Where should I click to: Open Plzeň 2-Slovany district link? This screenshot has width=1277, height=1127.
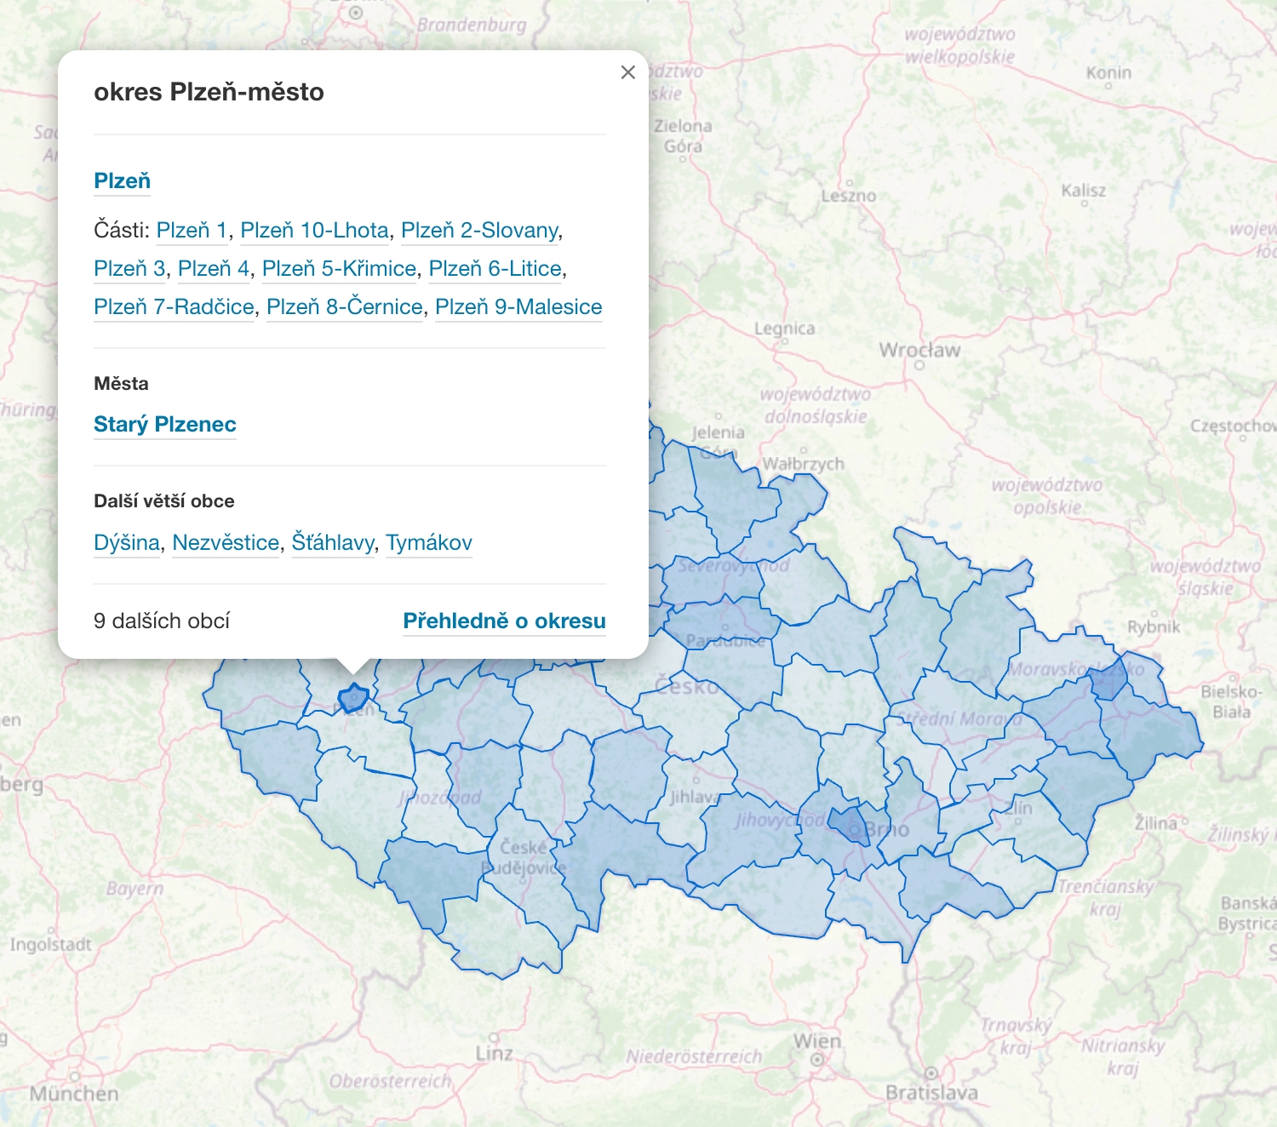pos(479,231)
